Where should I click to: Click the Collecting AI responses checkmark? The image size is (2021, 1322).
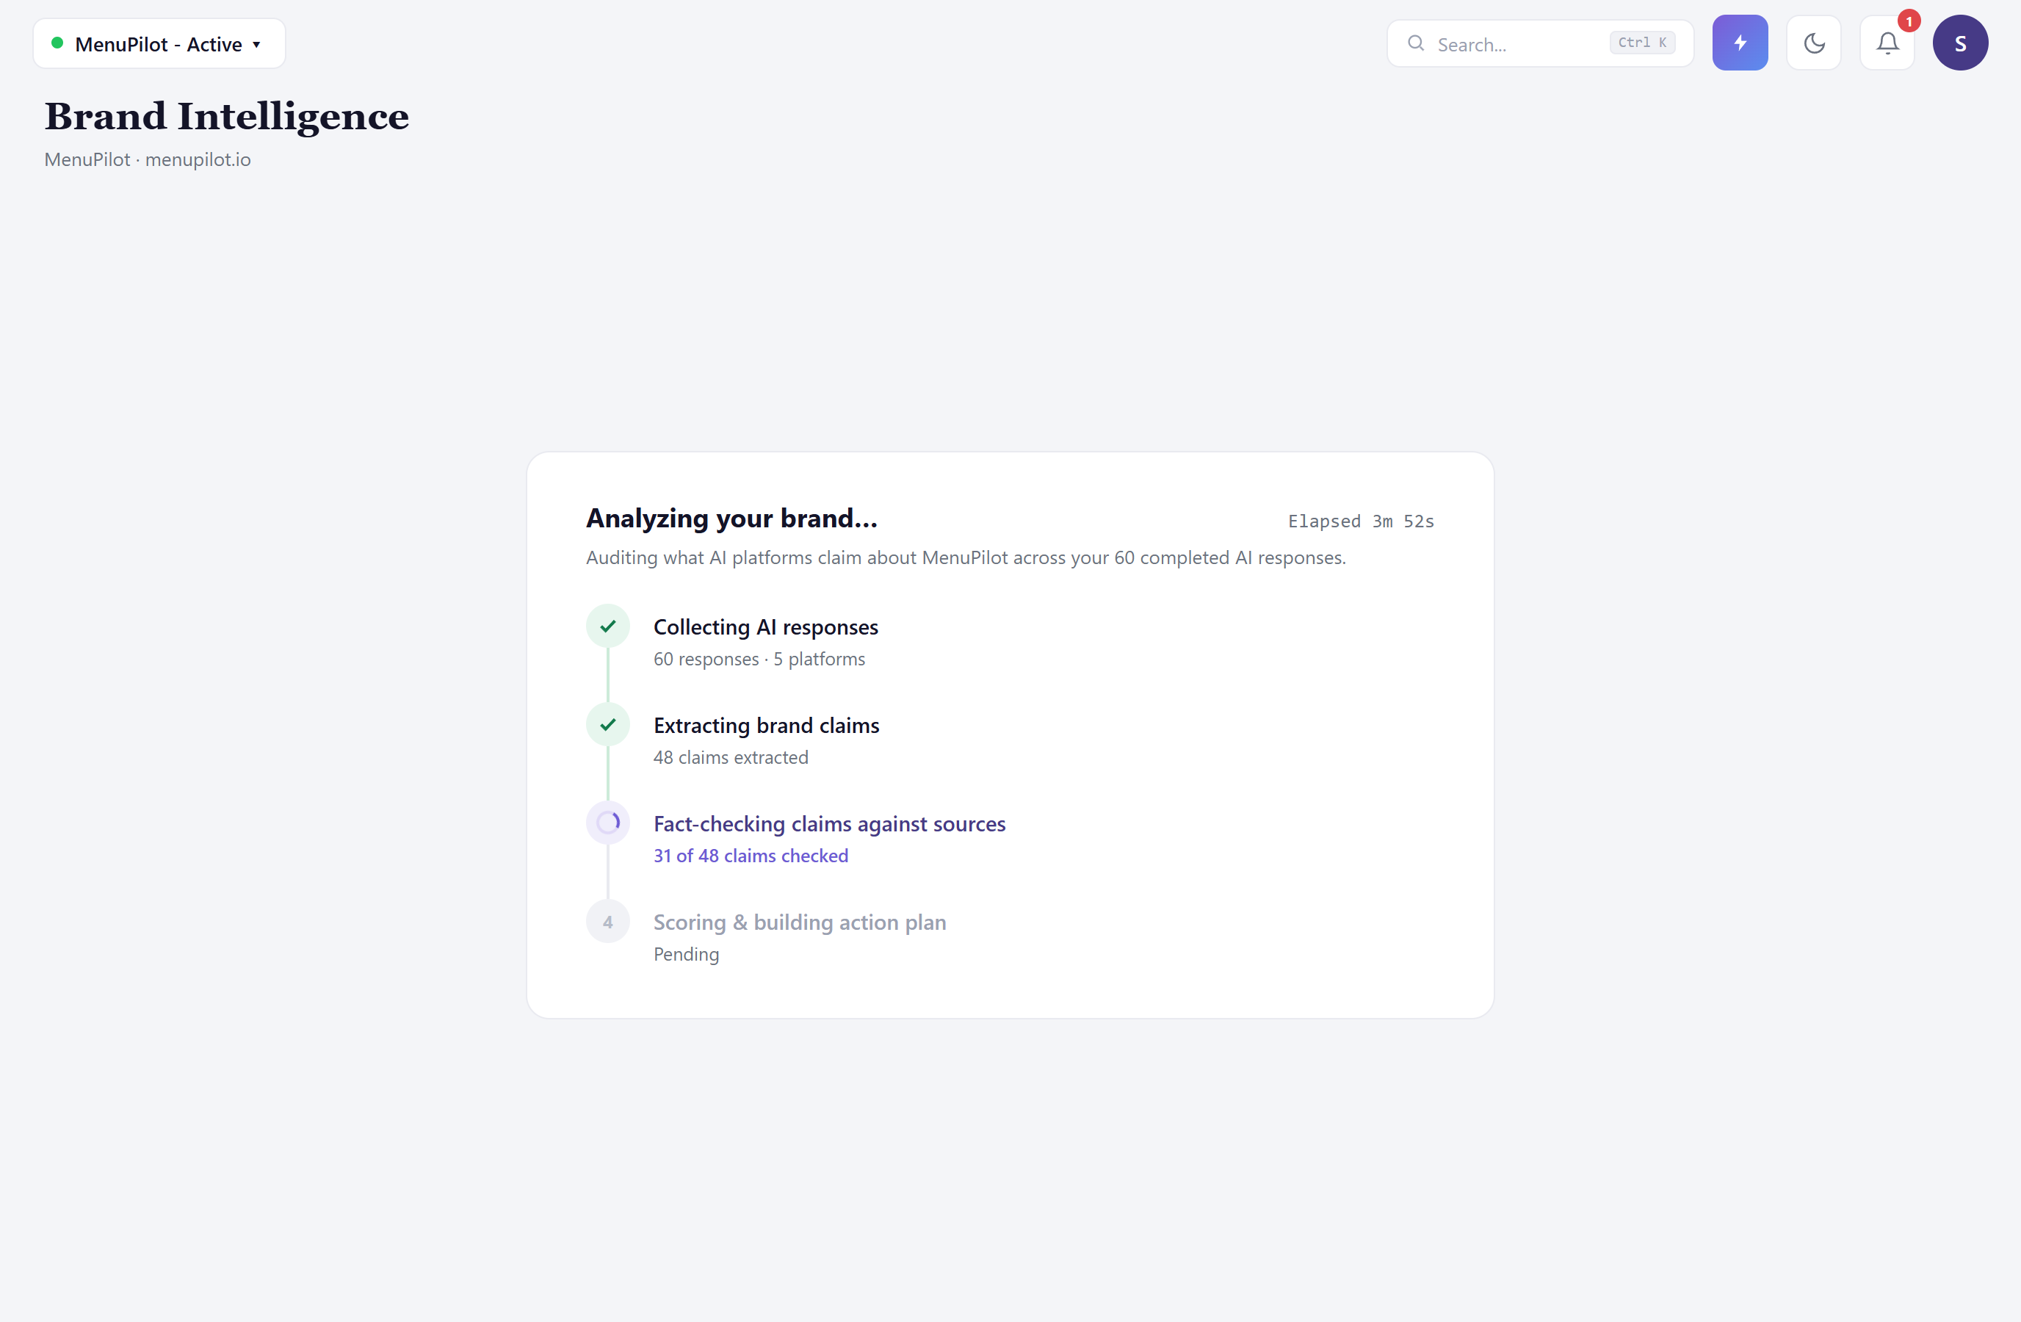point(608,626)
